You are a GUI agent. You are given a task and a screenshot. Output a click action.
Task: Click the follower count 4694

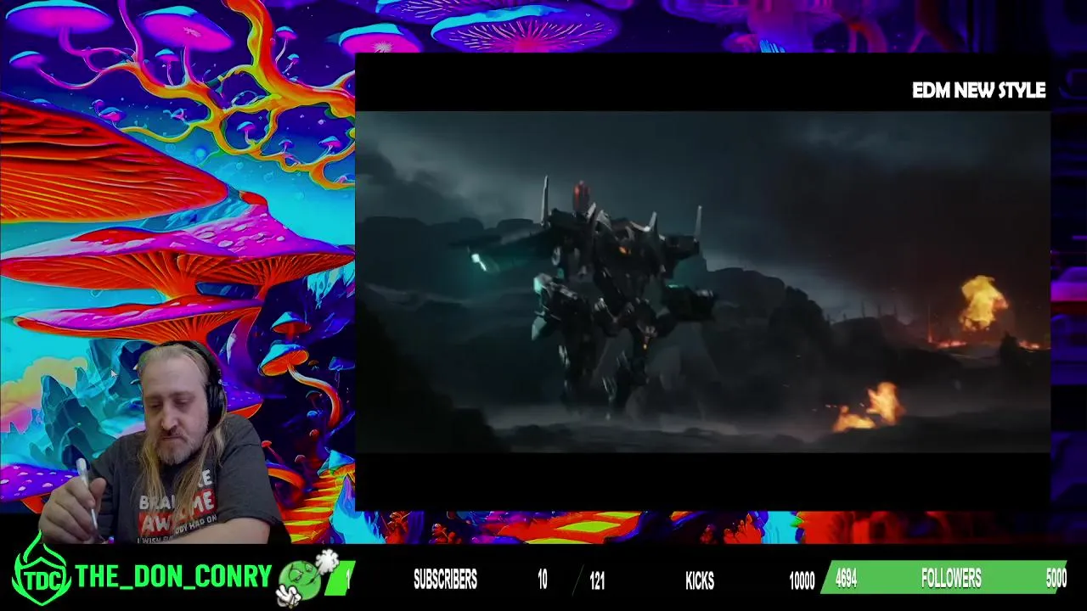(846, 579)
